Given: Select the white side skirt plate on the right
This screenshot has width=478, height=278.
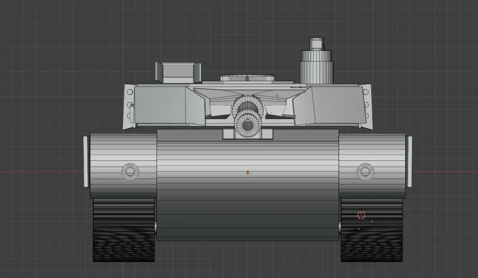Looking at the screenshot, I should pyautogui.click(x=409, y=161).
